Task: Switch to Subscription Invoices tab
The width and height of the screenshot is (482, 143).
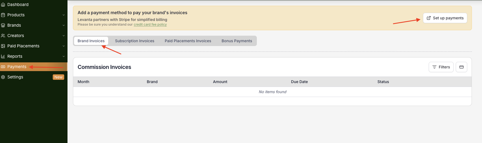Action: point(134,41)
